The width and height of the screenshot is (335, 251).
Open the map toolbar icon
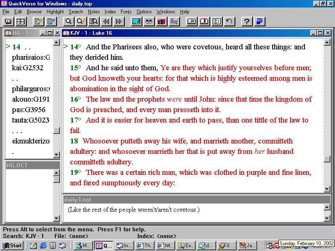pyautogui.click(x=137, y=21)
